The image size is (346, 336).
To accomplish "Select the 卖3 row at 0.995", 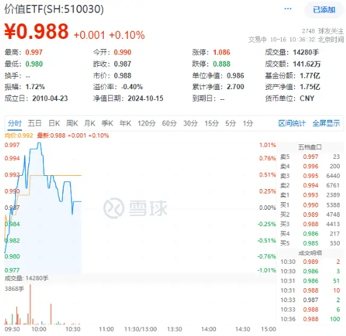I will [x=310, y=176].
